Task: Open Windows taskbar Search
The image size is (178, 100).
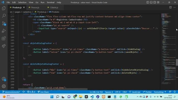Action: 58,97
